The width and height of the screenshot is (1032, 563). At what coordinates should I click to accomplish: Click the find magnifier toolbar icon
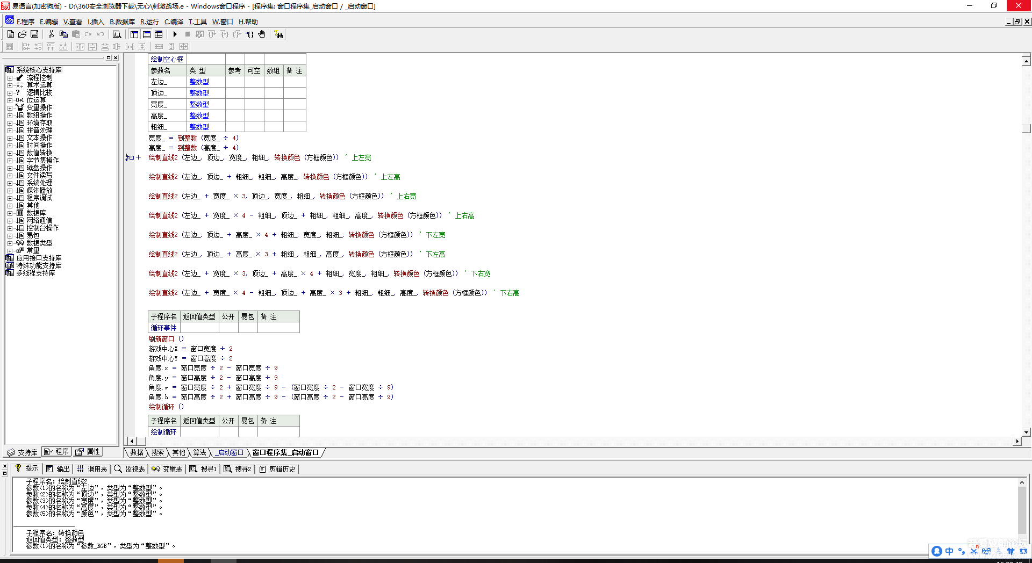coord(117,34)
